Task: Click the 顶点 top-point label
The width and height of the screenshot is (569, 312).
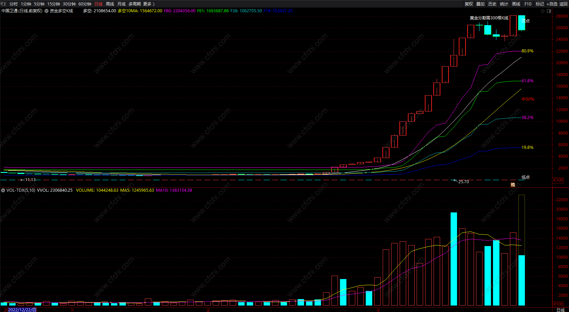Action: [x=526, y=21]
